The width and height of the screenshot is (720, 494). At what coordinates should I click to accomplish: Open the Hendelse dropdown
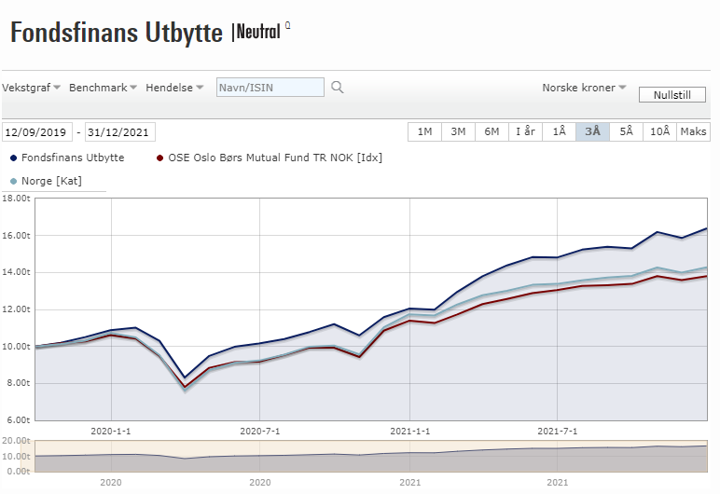pos(174,88)
